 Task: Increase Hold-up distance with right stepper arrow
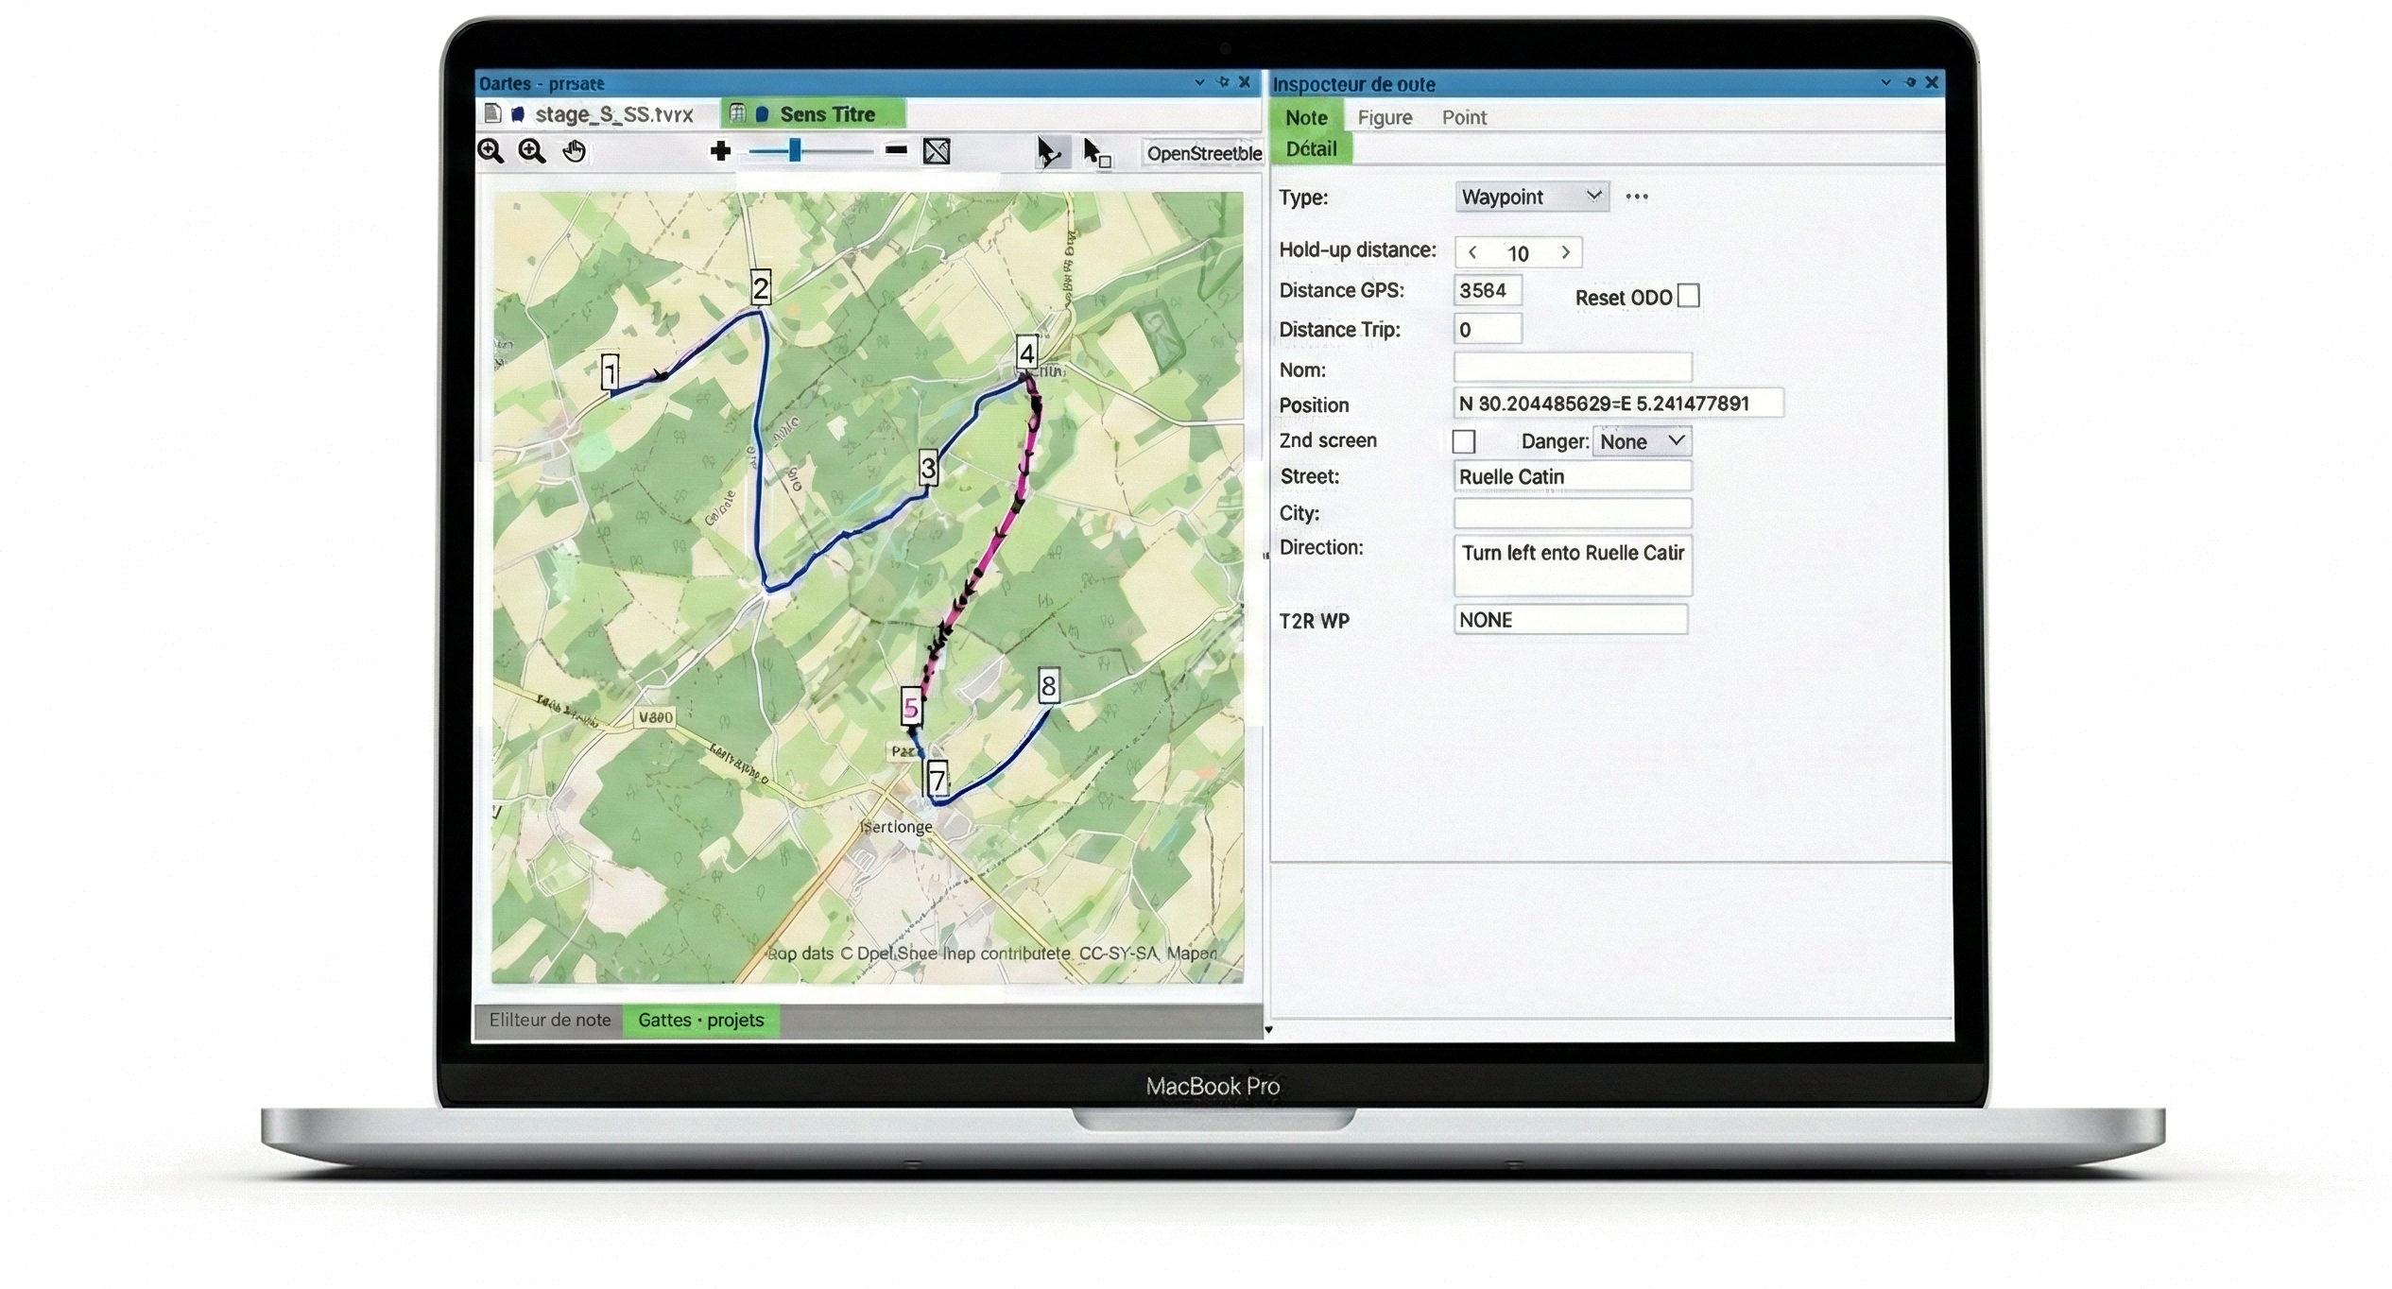click(1566, 252)
